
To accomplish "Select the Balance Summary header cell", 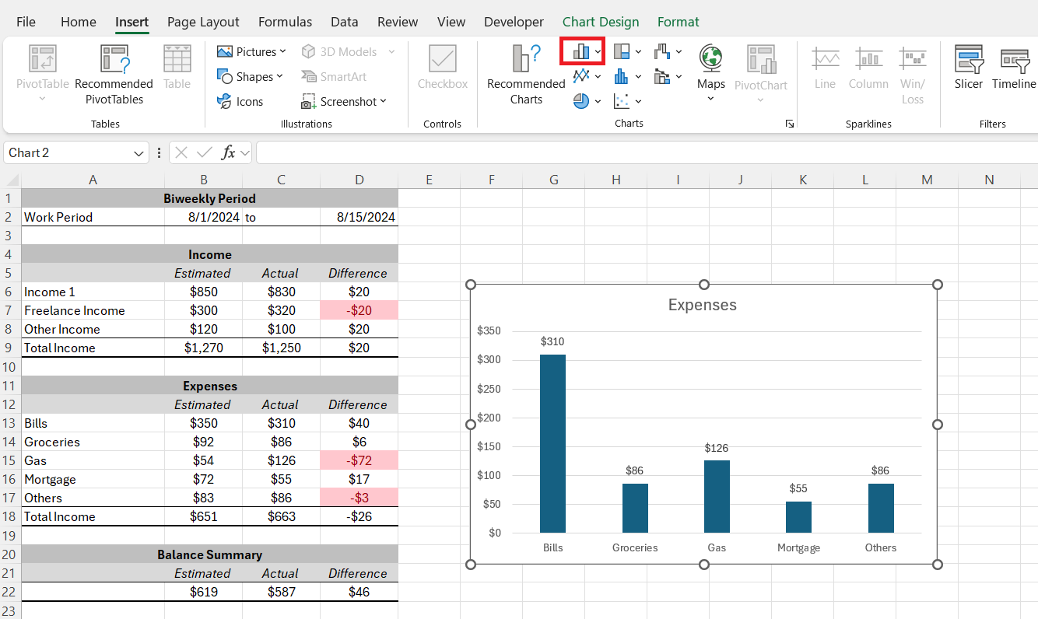I will pyautogui.click(x=209, y=554).
